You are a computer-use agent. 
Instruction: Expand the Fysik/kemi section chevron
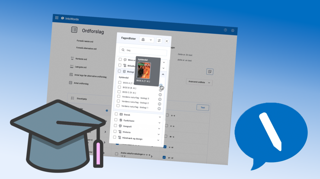click(160, 123)
